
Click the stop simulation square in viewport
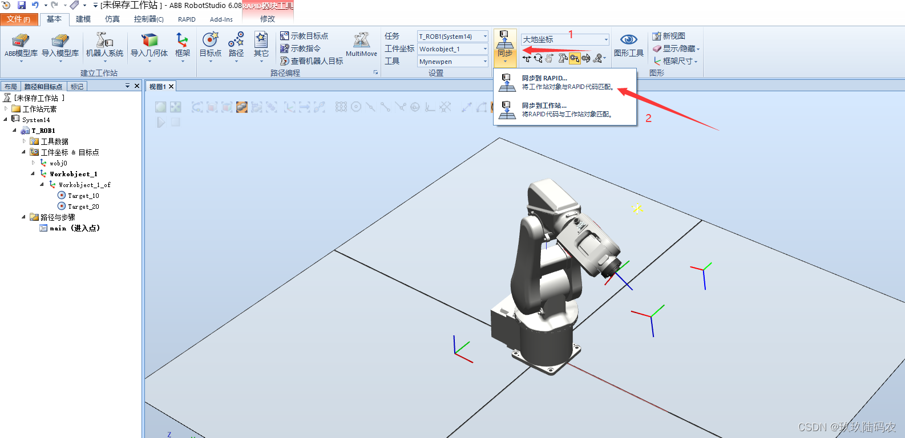pos(176,122)
